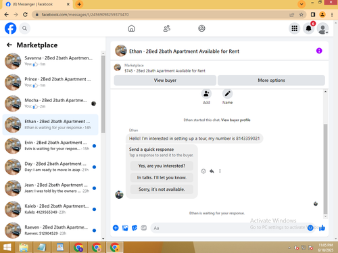Bookmark this page with star icon
The image size is (338, 253).
(x=301, y=15)
